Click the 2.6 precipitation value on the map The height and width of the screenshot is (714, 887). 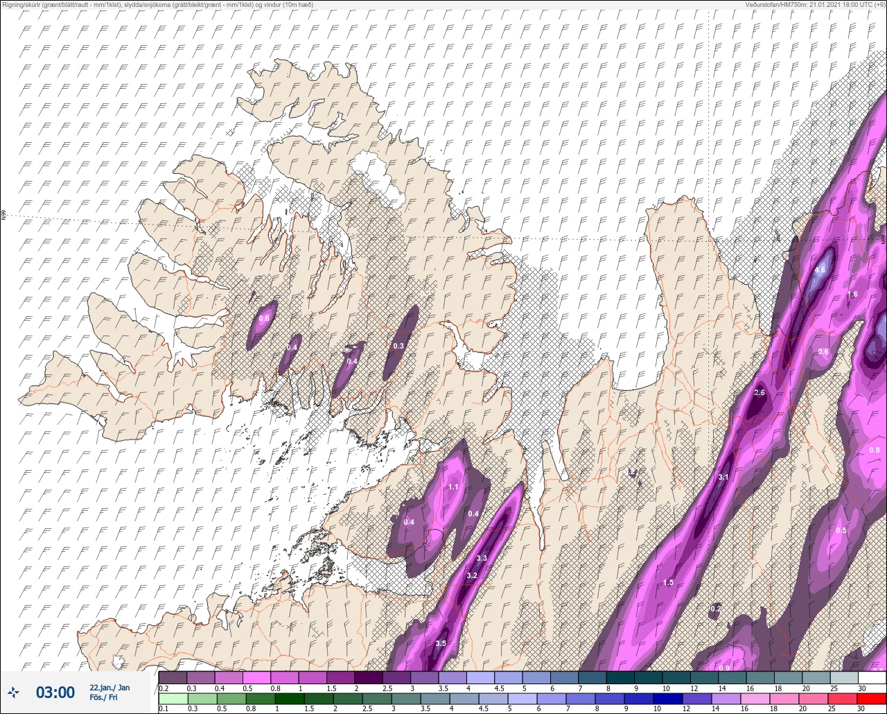click(x=759, y=393)
